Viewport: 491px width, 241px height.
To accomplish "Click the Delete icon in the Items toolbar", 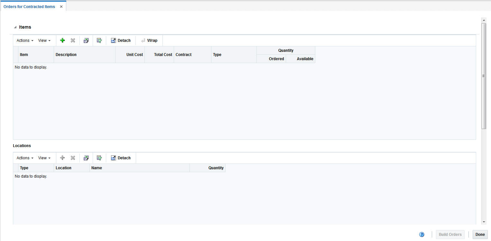I will tap(73, 40).
